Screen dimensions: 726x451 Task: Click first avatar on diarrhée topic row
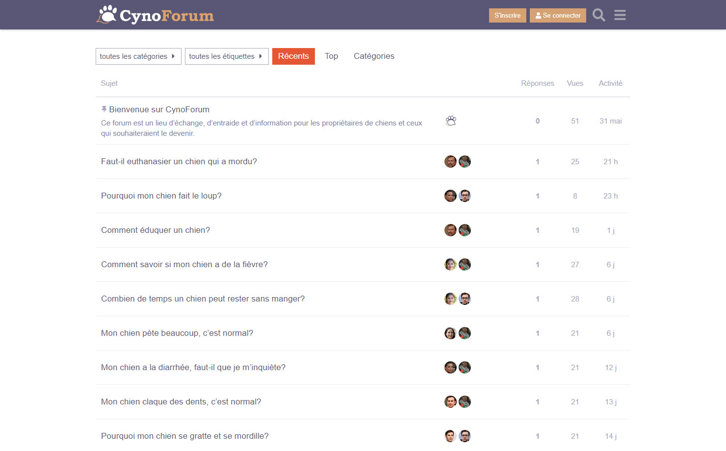450,367
